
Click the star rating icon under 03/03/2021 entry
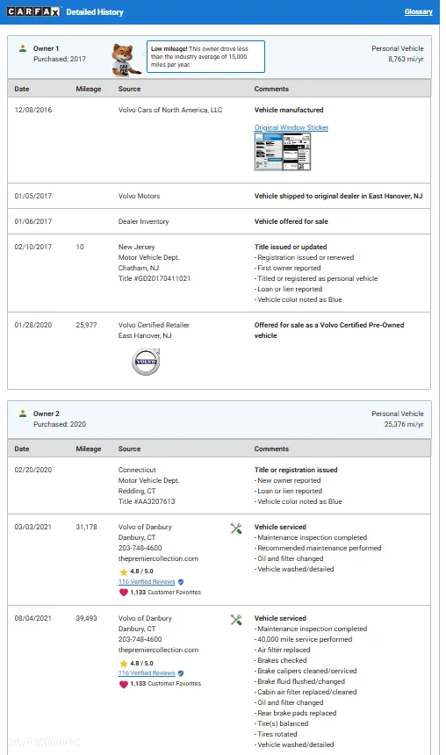(123, 572)
